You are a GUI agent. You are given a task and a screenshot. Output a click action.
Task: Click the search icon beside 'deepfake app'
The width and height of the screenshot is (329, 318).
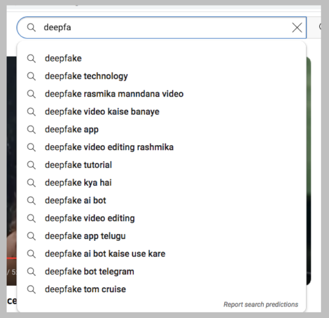[31, 129]
